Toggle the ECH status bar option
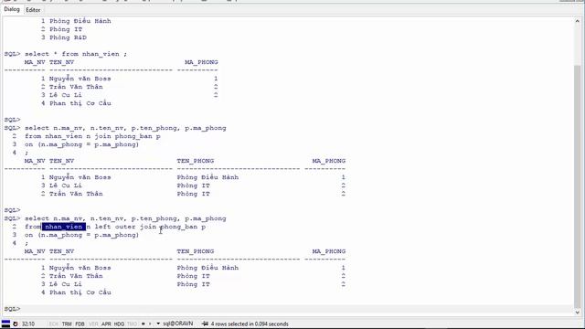This screenshot has width=585, height=329. pyautogui.click(x=54, y=324)
